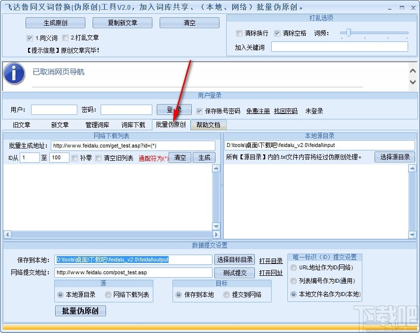This screenshot has width=420, height=333.
Task: Adjust the 词频 slider thumb
Action: pyautogui.click(x=349, y=33)
